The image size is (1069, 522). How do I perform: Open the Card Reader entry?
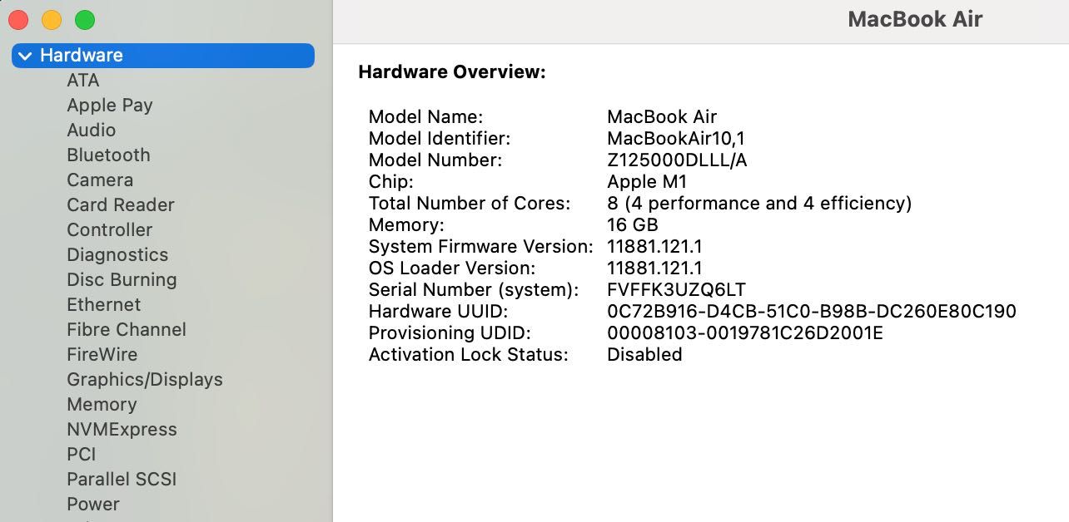pyautogui.click(x=121, y=205)
